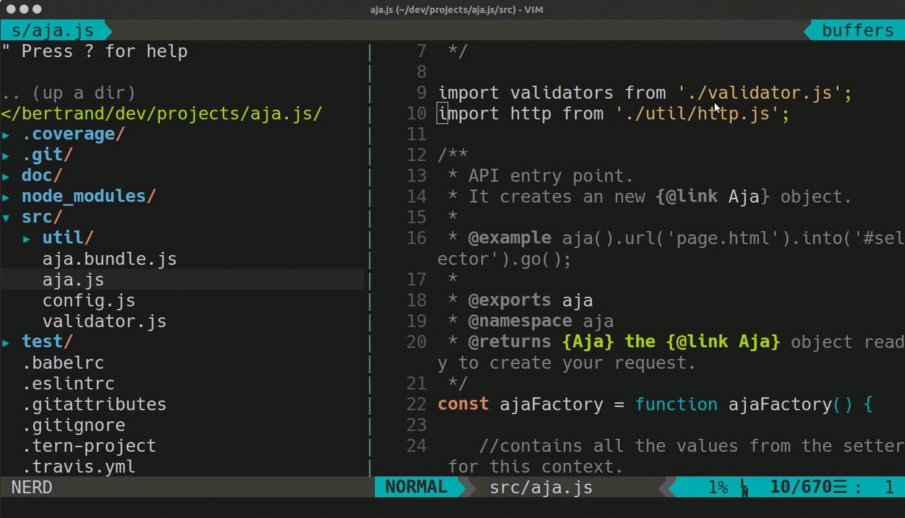Place cursor on './util/http.js' string
Image resolution: width=905 pixels, height=518 pixels.
pyautogui.click(x=697, y=114)
